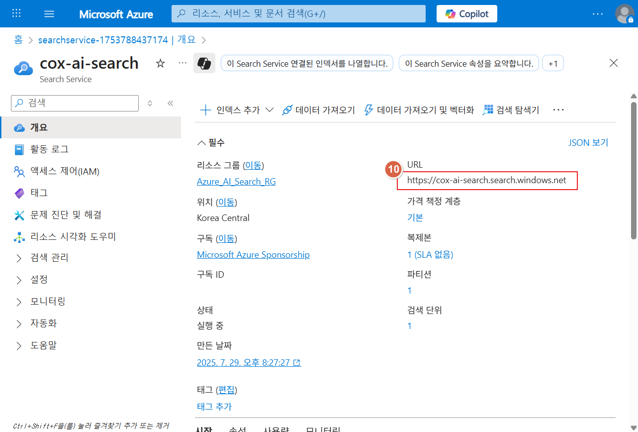Click 이동 link next to 리소스 그룹
The image size is (638, 432).
(x=253, y=165)
